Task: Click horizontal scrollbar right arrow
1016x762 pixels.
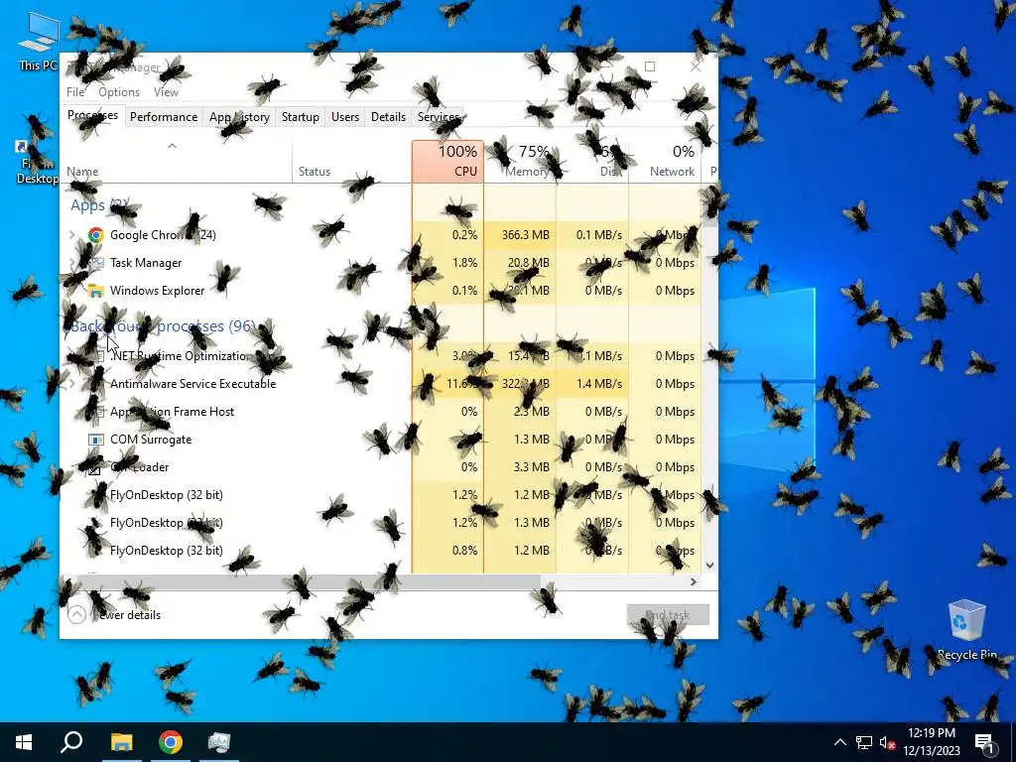Action: [694, 581]
